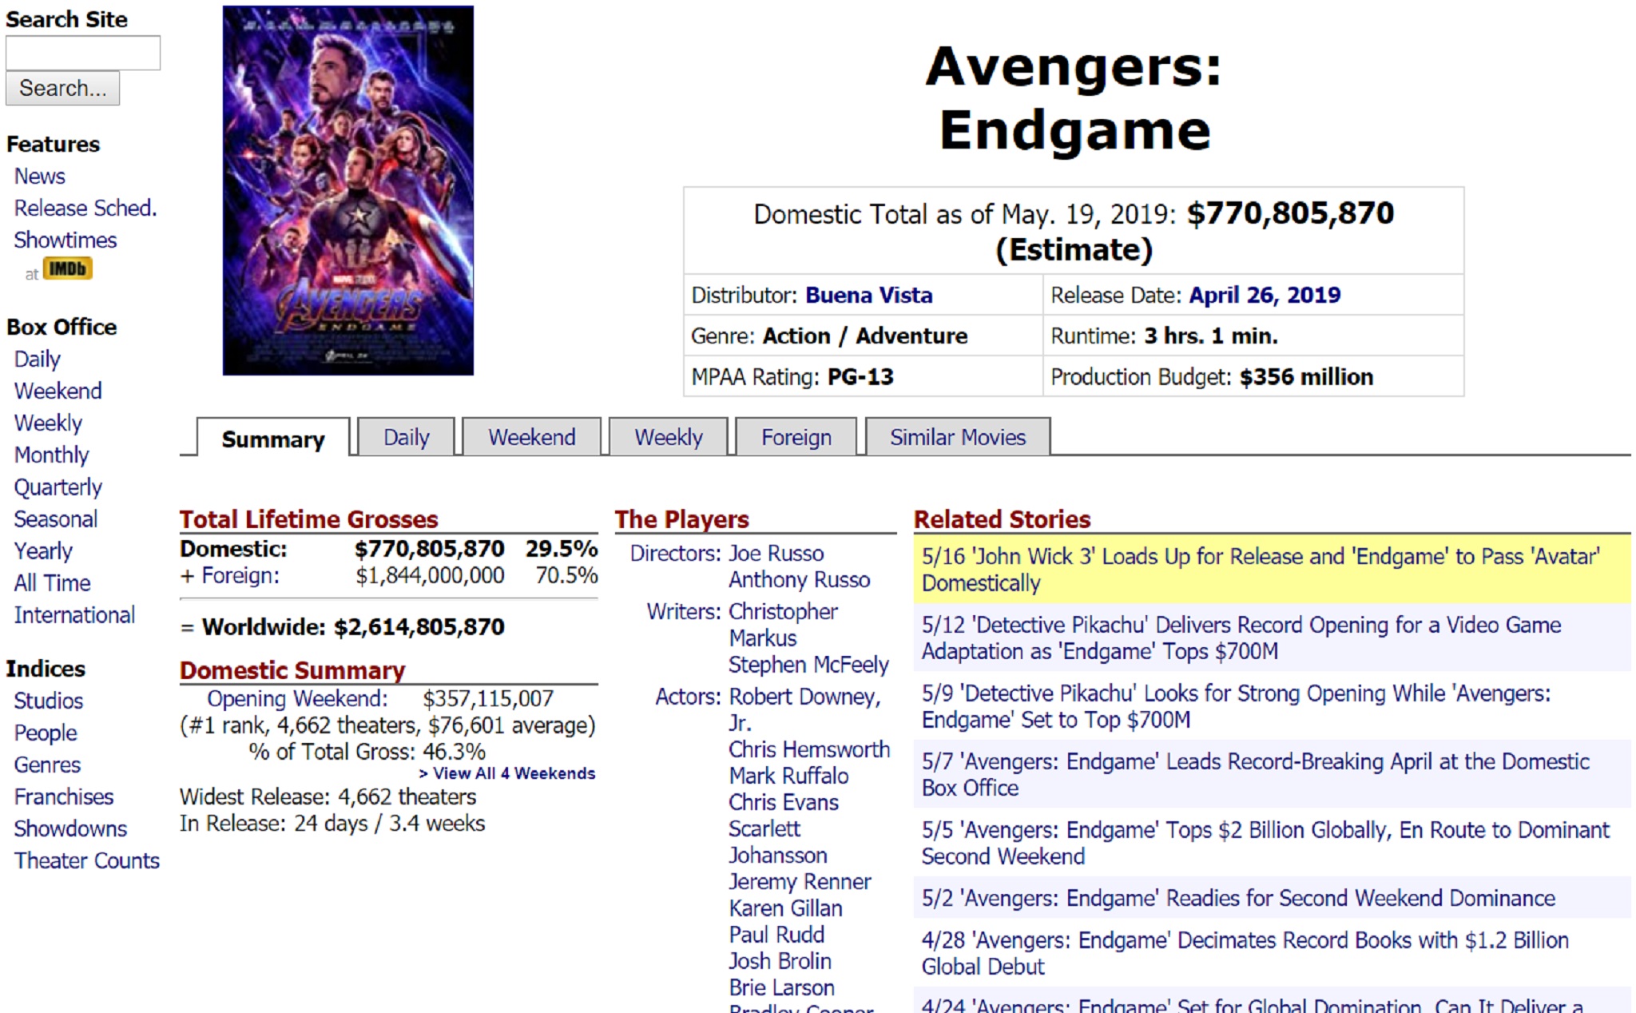Screen dimensions: 1636x1013
Task: Open 4/28 Decimates Record Books story
Action: [1245, 953]
